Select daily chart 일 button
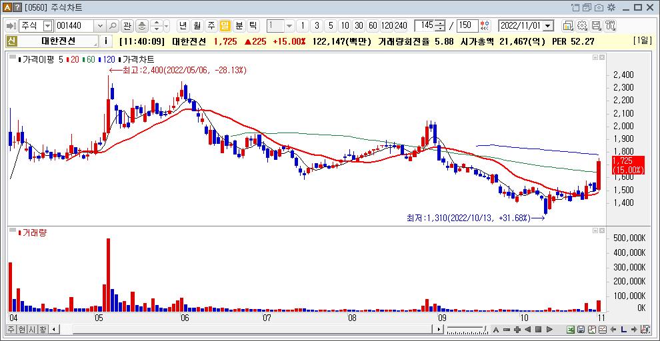Image resolution: width=660 pixels, height=341 pixels. pyautogui.click(x=225, y=26)
